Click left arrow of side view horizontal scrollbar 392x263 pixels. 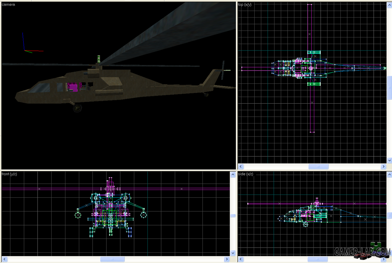coord(241,259)
